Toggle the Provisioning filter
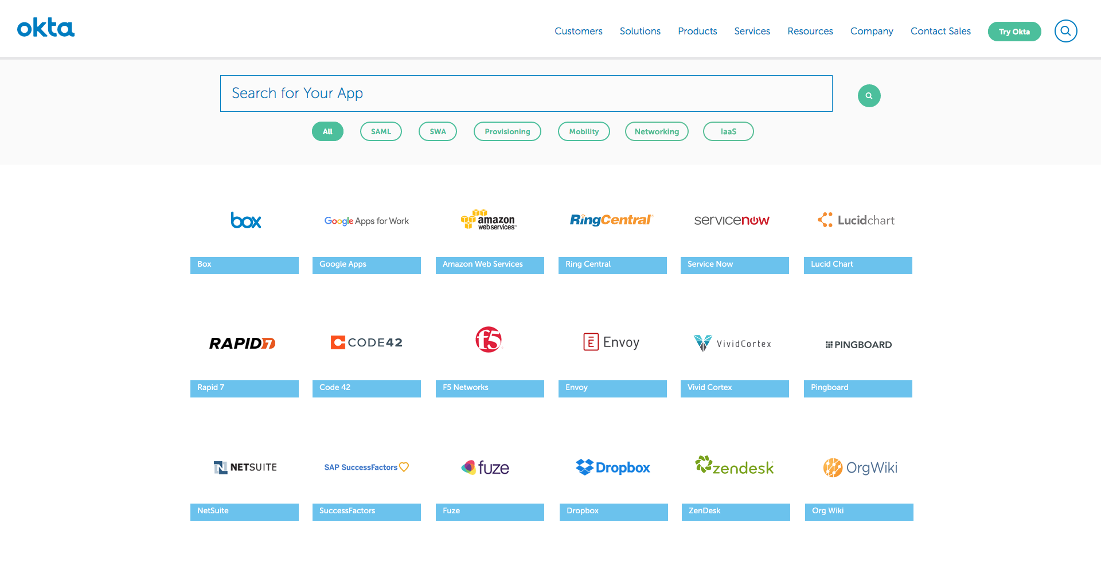This screenshot has width=1101, height=577. tap(507, 131)
